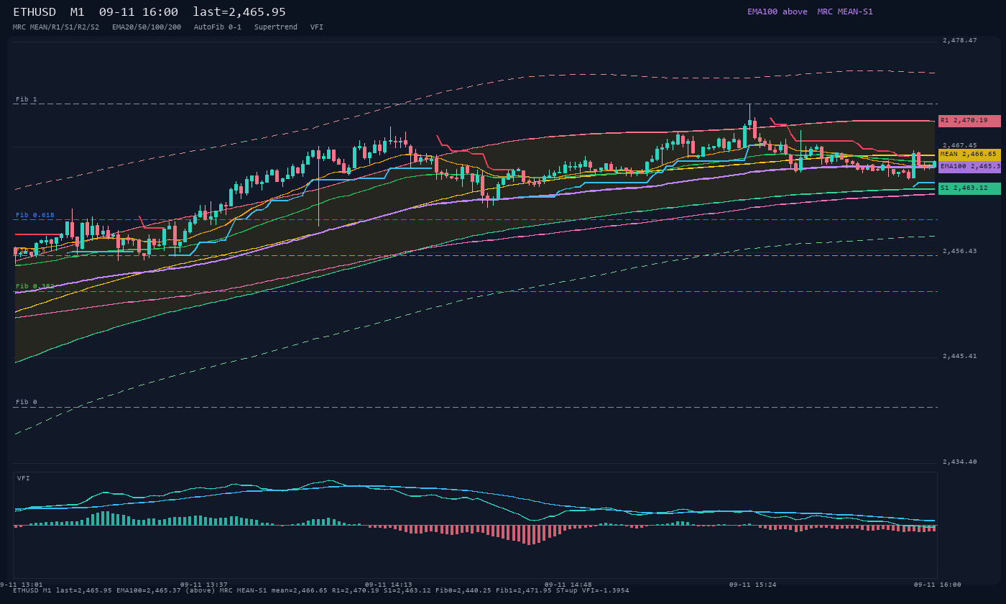Click the 2,456.43 price axis value
Screen dimensions: 1006x604
[960, 252]
